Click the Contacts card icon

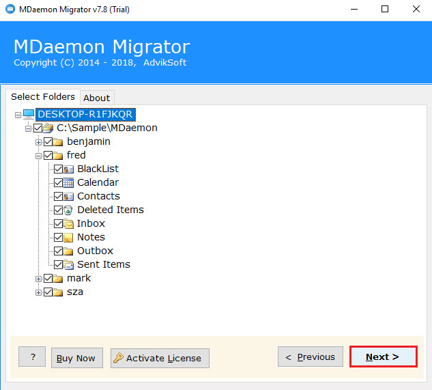pyautogui.click(x=68, y=197)
